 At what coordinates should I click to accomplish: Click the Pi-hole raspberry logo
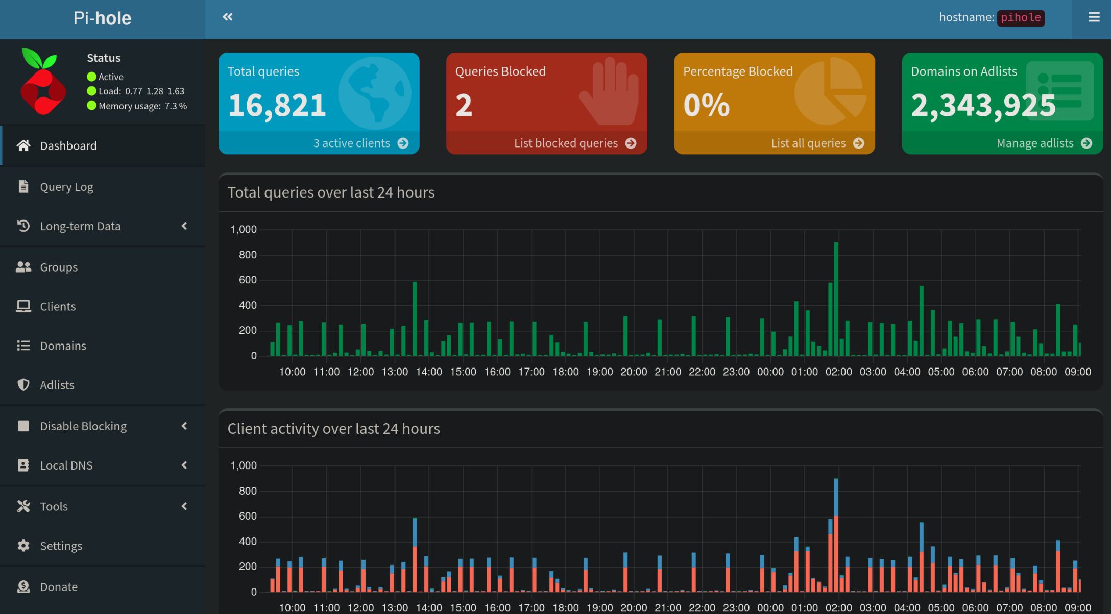click(x=43, y=82)
